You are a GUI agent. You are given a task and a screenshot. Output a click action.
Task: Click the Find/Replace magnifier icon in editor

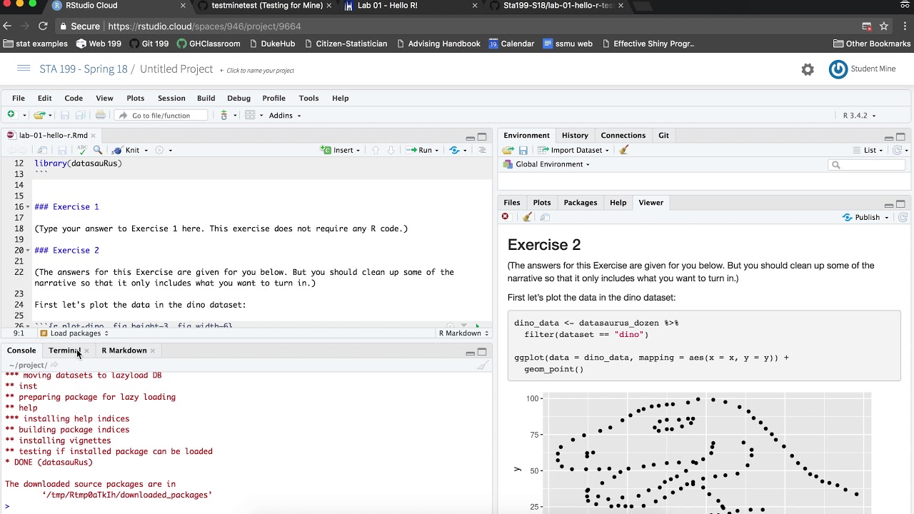click(x=98, y=150)
